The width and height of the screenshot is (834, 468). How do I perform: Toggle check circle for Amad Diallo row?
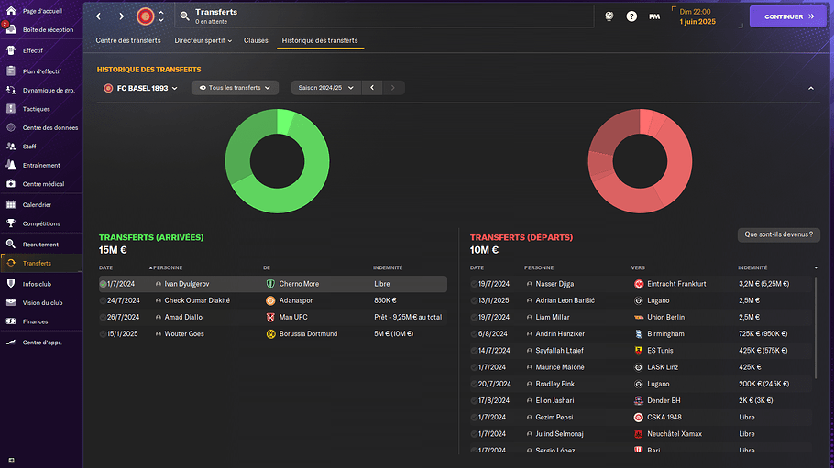(104, 317)
